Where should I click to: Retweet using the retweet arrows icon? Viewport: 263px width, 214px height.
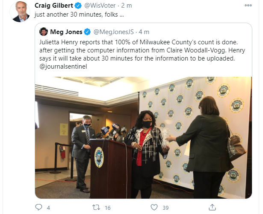96,207
